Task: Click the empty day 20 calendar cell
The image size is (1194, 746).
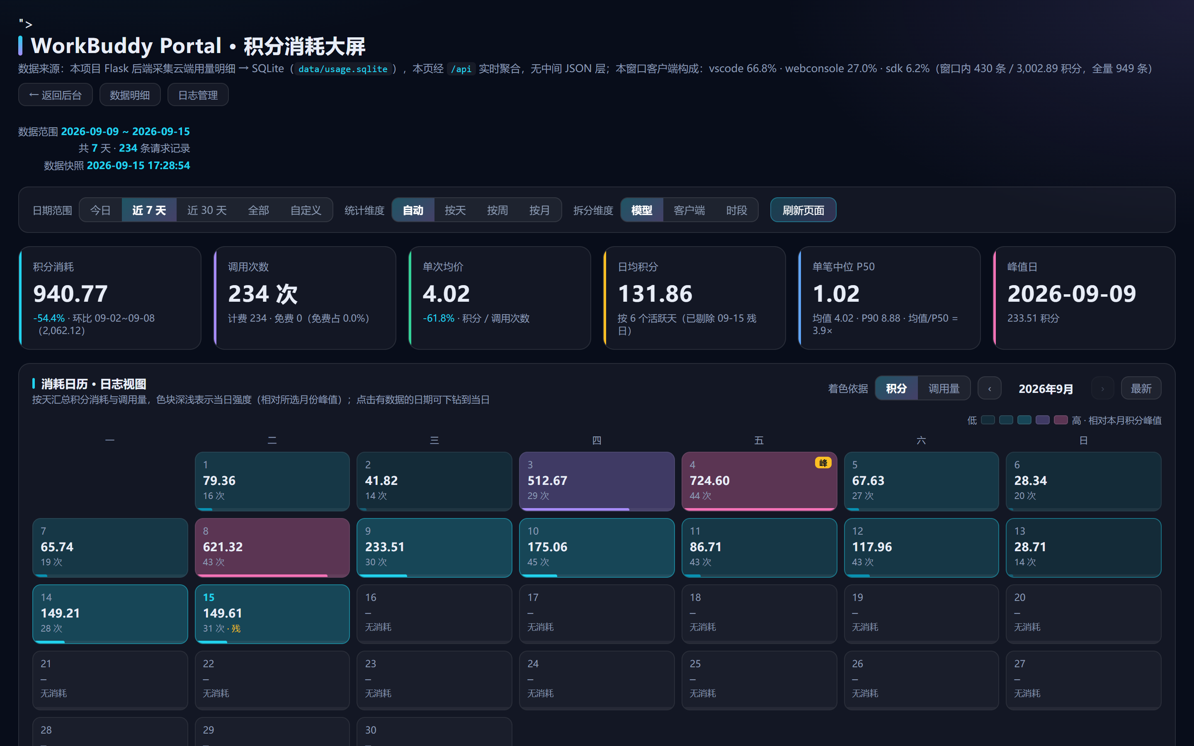Action: pyautogui.click(x=1083, y=614)
